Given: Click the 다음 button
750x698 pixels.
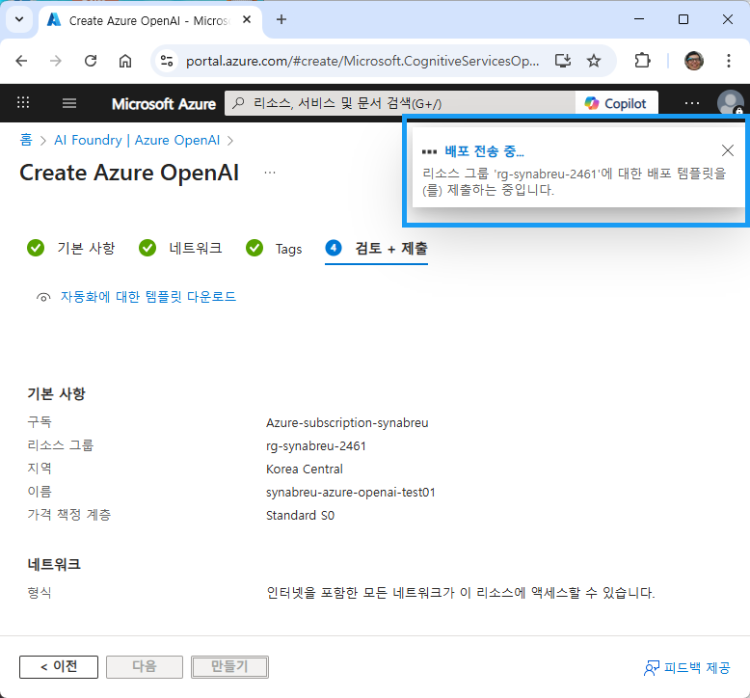Looking at the screenshot, I should tap(145, 666).
